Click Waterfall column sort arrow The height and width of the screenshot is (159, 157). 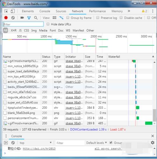[x=153, y=57]
